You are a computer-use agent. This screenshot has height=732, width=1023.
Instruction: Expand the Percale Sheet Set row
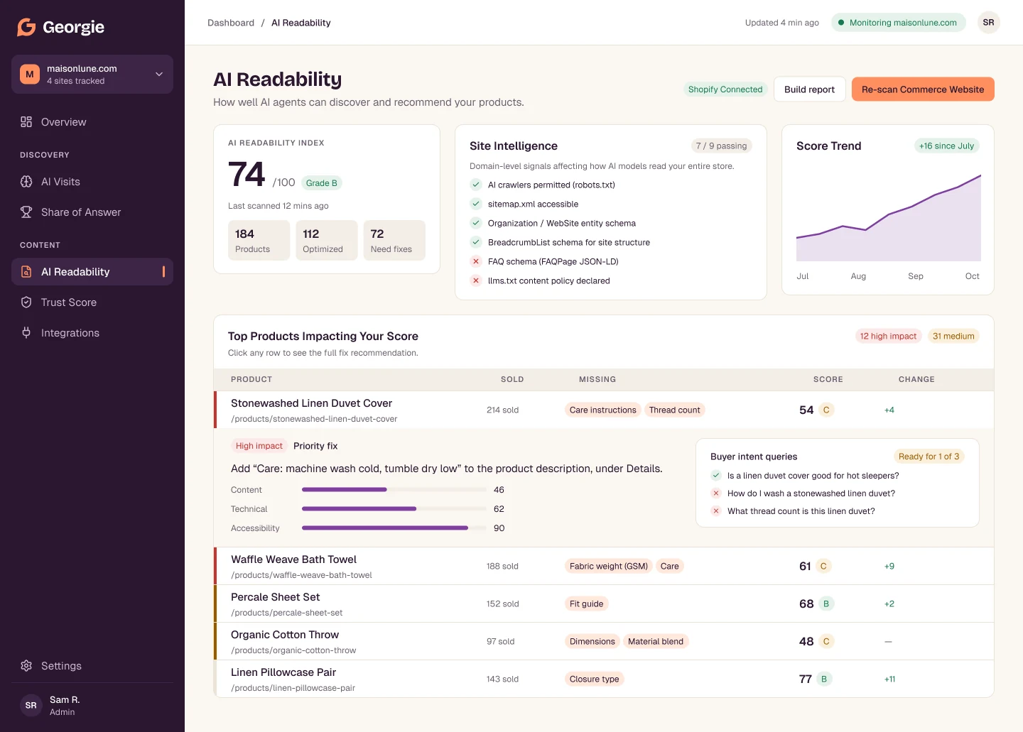[604, 603]
